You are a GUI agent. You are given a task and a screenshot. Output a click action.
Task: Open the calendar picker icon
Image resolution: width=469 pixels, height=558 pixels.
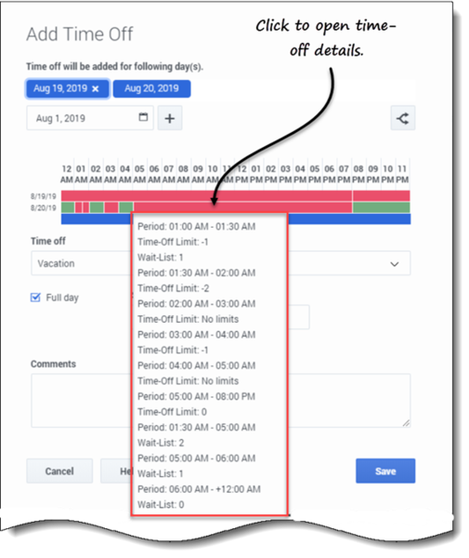(x=143, y=117)
